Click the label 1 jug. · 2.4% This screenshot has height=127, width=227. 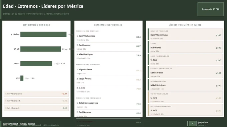pyautogui.click(x=29, y=78)
